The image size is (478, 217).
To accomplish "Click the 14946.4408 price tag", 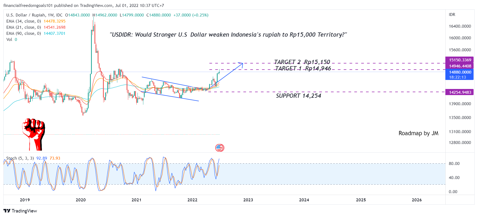I will coord(460,66).
